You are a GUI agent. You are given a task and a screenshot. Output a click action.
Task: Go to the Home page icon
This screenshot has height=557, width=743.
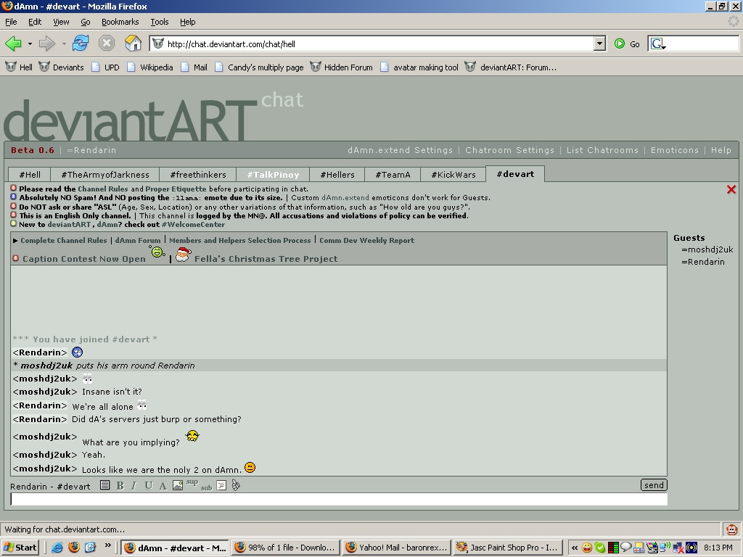pos(134,44)
